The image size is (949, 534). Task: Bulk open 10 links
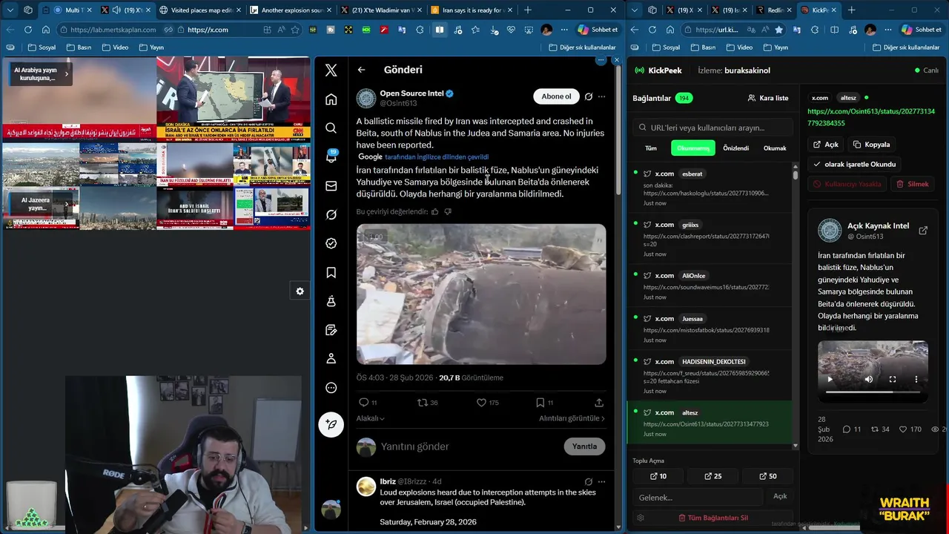pyautogui.click(x=658, y=476)
